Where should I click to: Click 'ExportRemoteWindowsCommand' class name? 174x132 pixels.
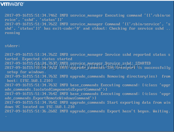tap(61, 98)
